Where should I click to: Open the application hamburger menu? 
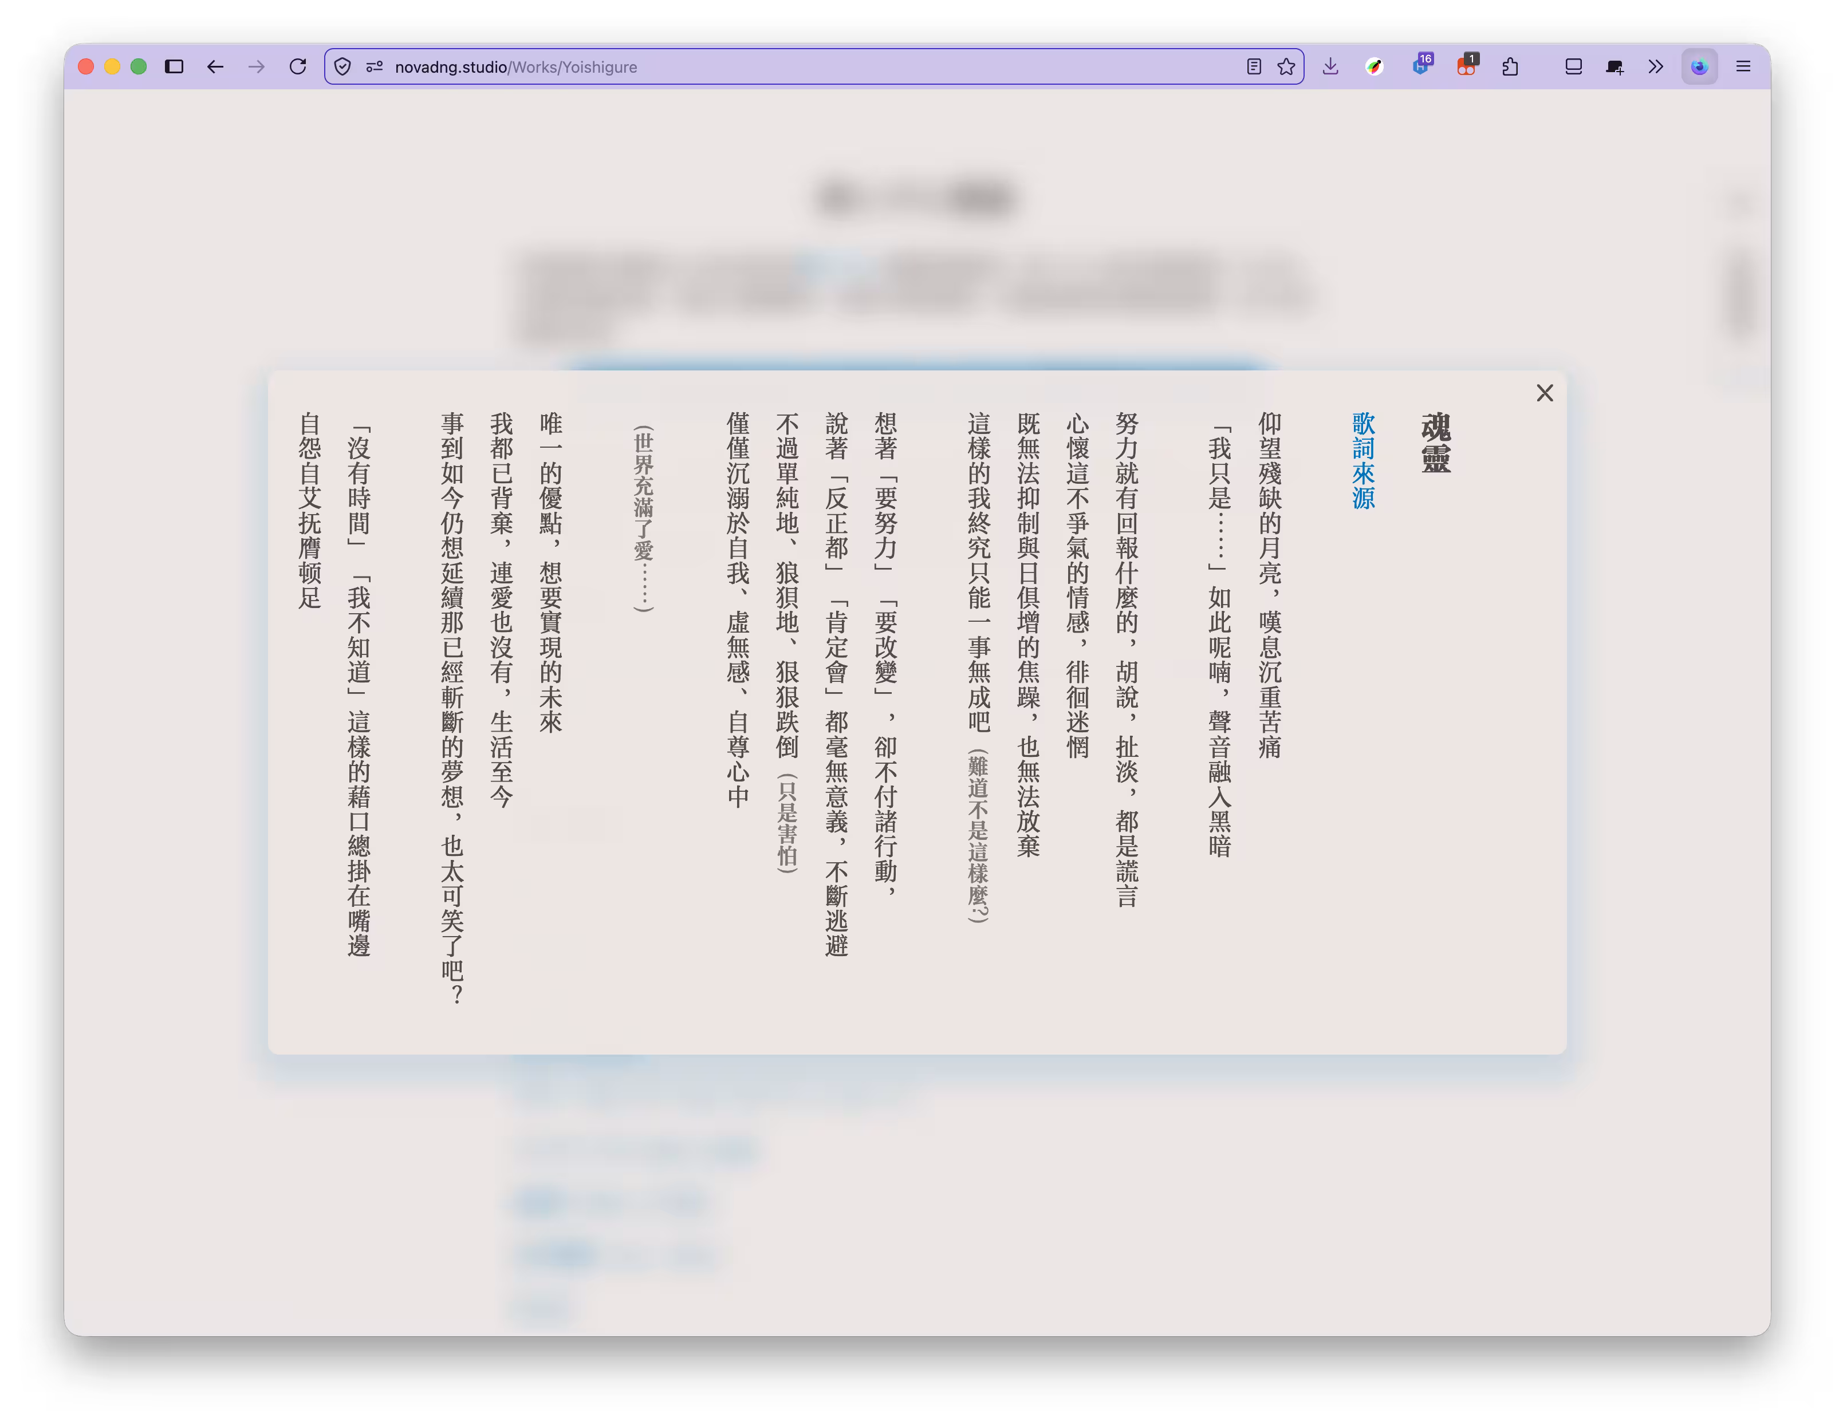[1743, 66]
